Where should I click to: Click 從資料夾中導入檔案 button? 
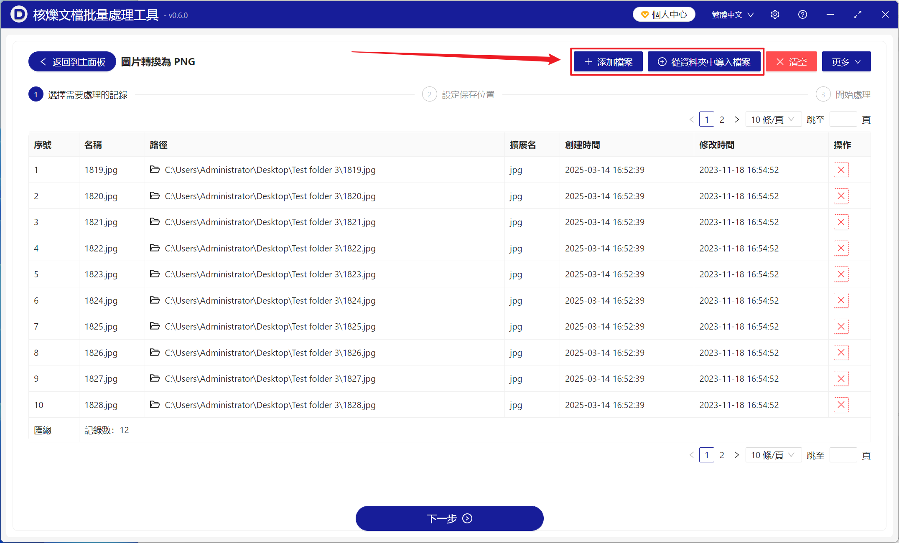click(x=704, y=62)
